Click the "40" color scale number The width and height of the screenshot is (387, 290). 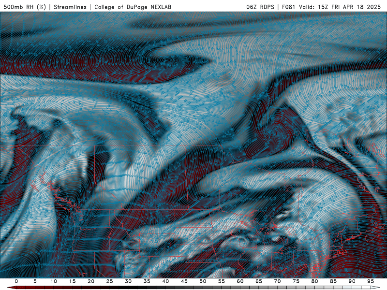pos(165,281)
